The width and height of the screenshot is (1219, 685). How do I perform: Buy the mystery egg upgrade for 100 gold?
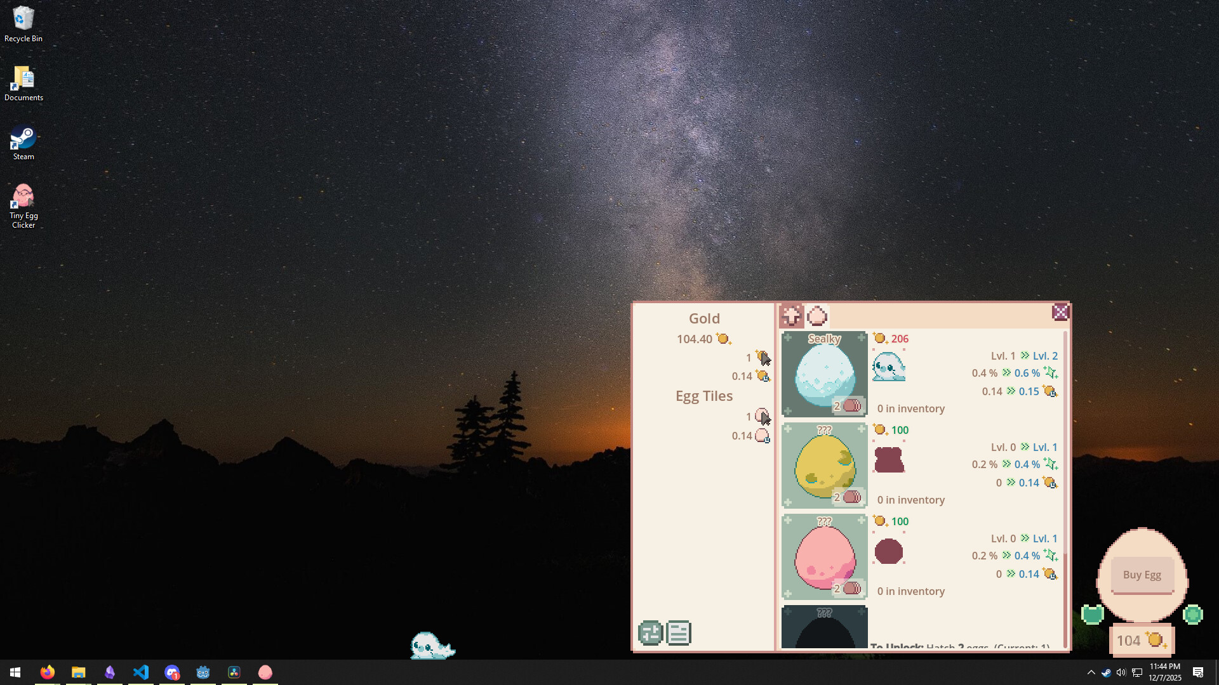click(891, 429)
